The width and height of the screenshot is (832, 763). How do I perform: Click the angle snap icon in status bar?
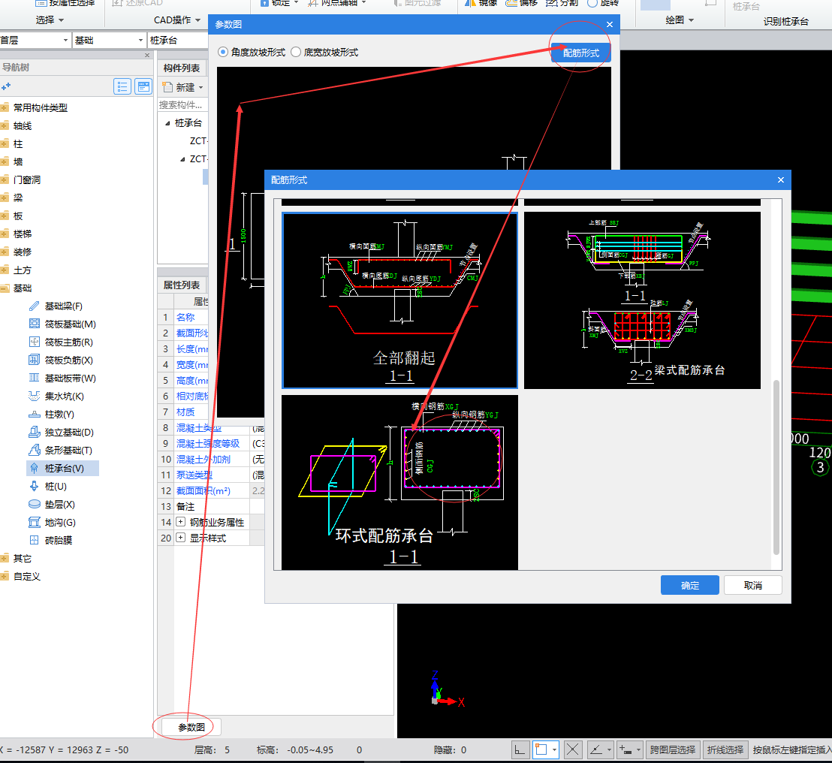coord(597,749)
